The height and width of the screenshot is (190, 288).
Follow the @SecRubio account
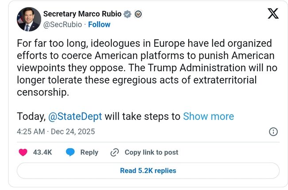(99, 25)
